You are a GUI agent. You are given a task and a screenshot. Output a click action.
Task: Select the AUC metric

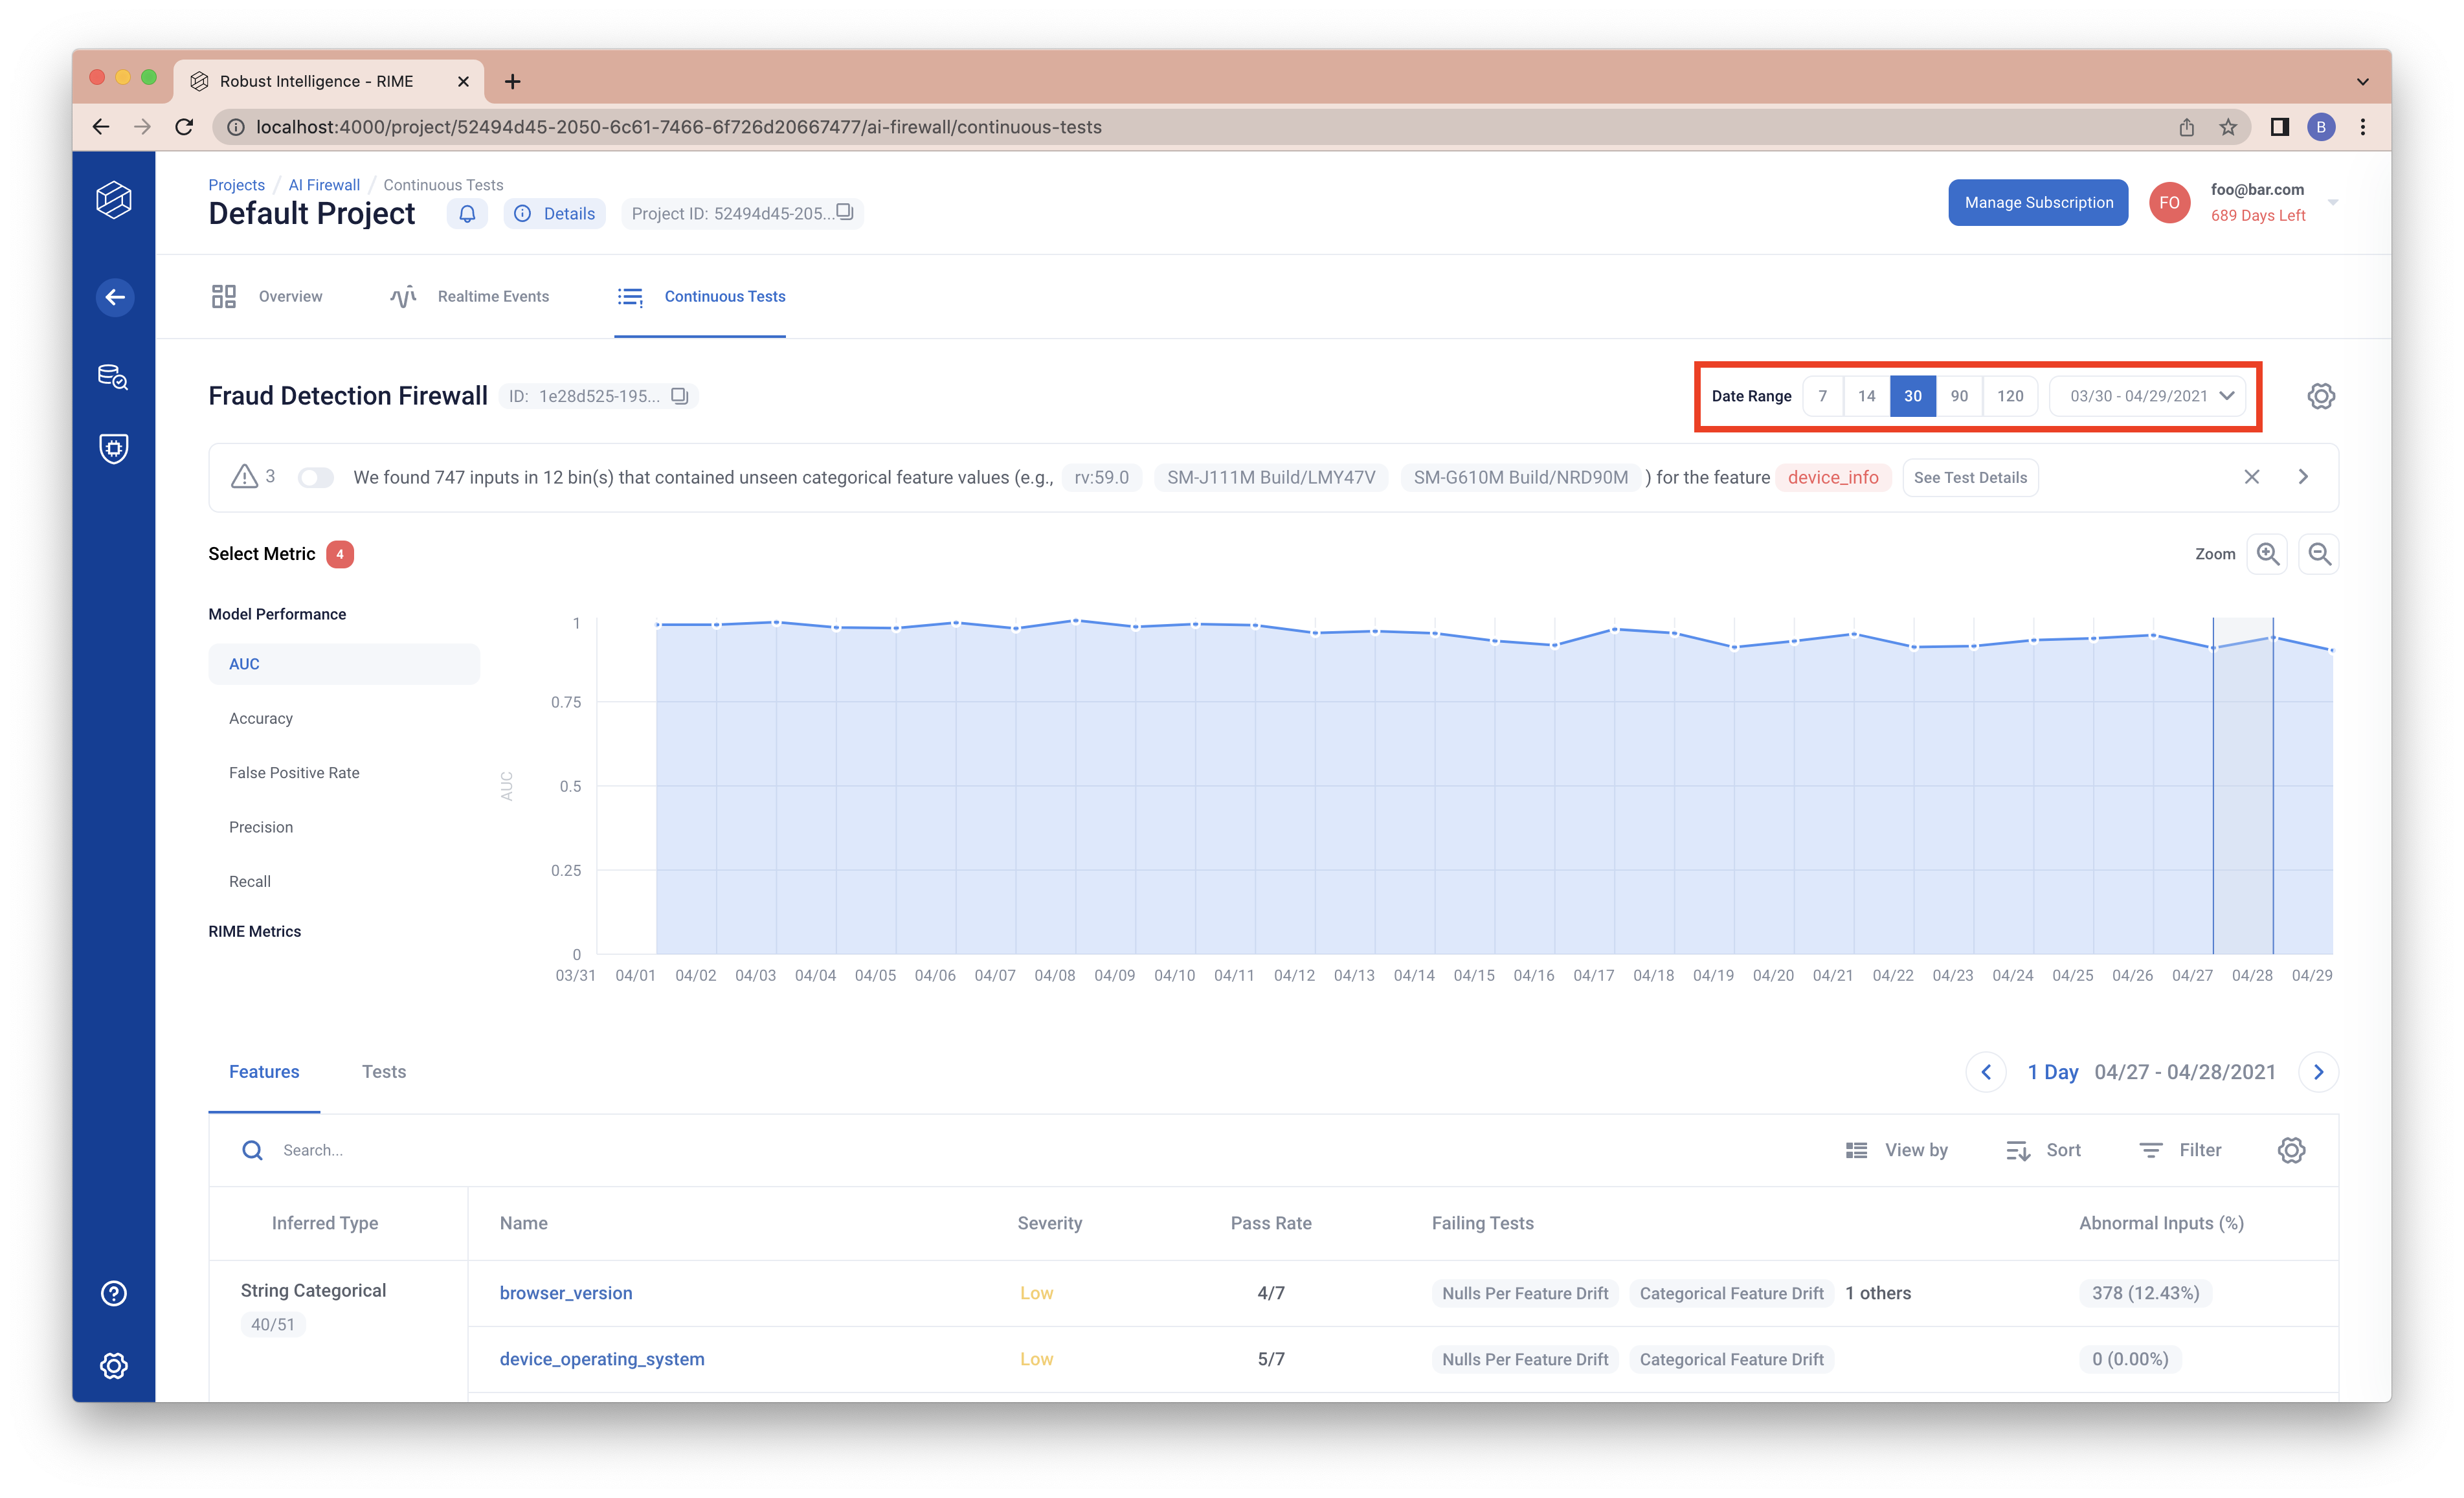pyautogui.click(x=344, y=664)
